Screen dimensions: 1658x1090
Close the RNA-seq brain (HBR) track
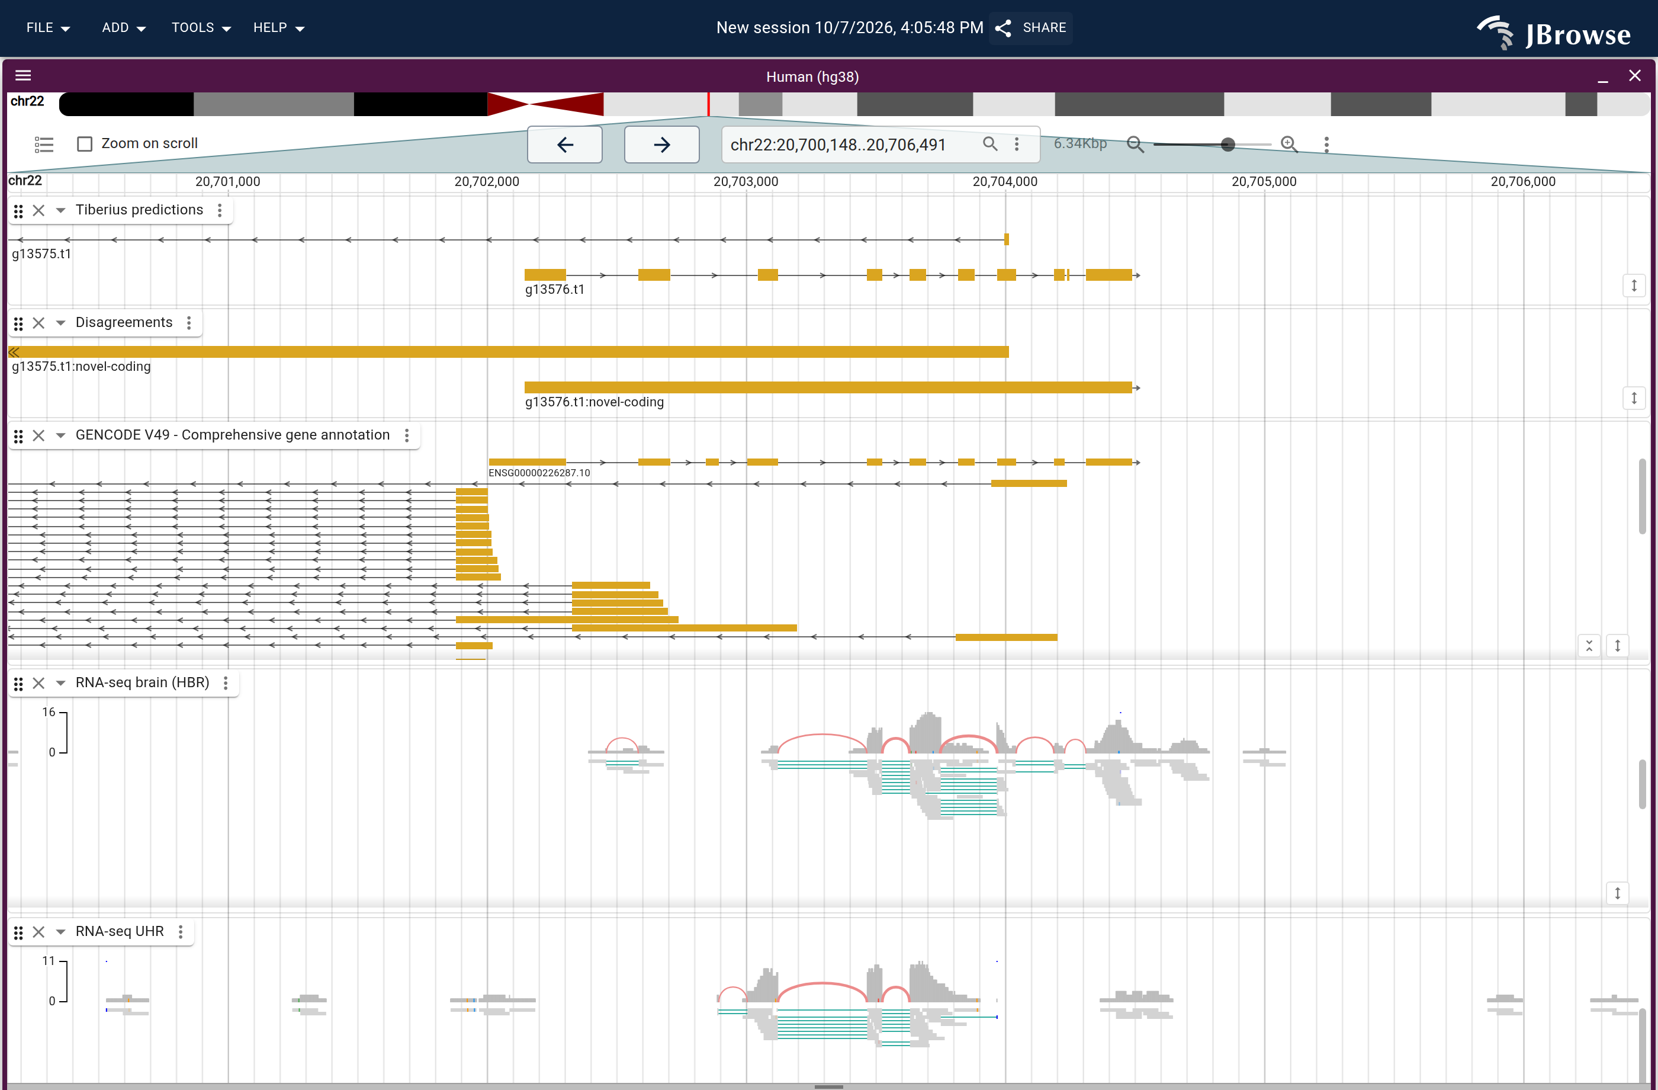(39, 683)
